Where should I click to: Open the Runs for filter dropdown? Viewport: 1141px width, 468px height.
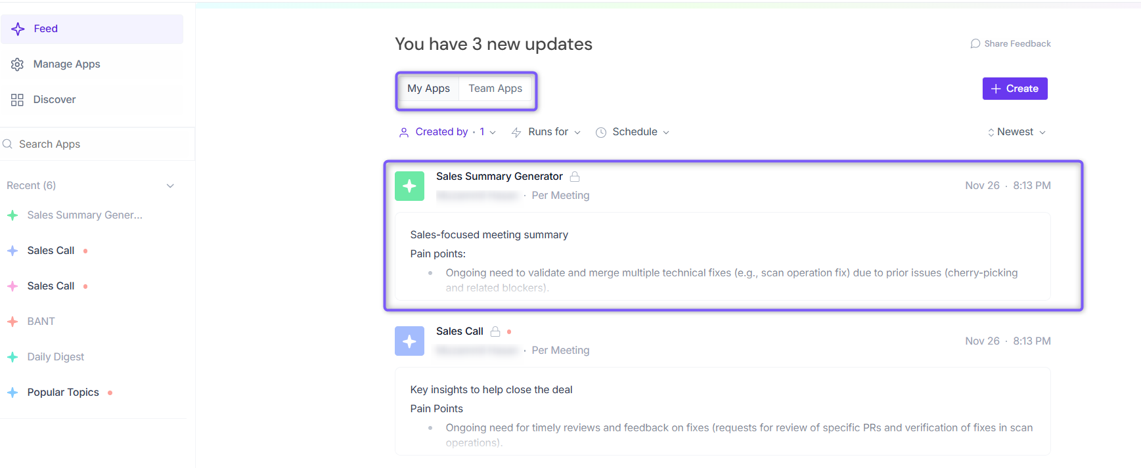(x=546, y=132)
